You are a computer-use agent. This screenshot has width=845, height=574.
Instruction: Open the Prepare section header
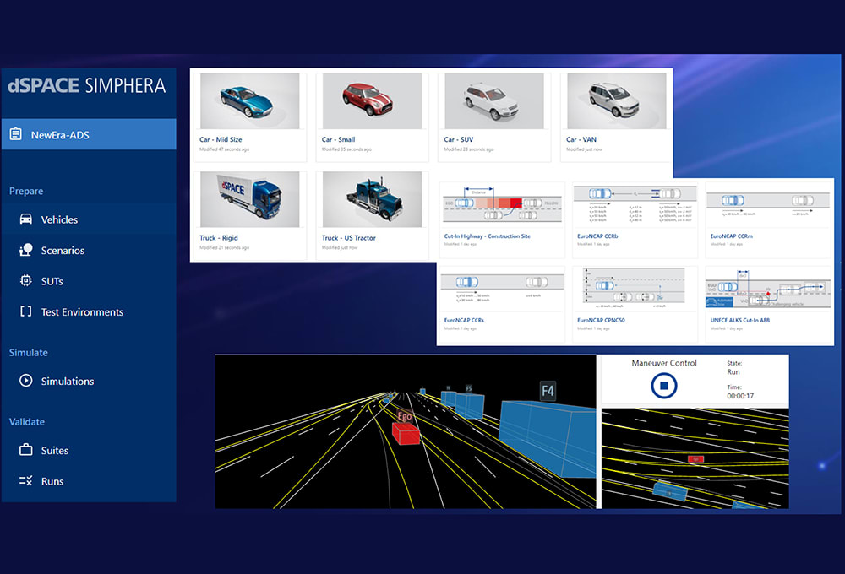click(25, 191)
